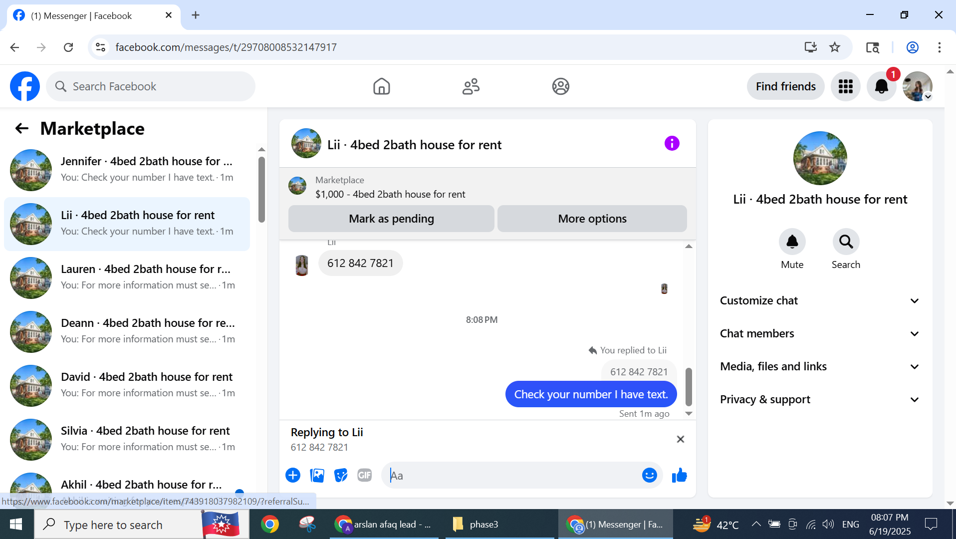Viewport: 956px width, 539px height.
Task: Open the arslan afaq lead Chrome window
Action: pyautogui.click(x=384, y=524)
